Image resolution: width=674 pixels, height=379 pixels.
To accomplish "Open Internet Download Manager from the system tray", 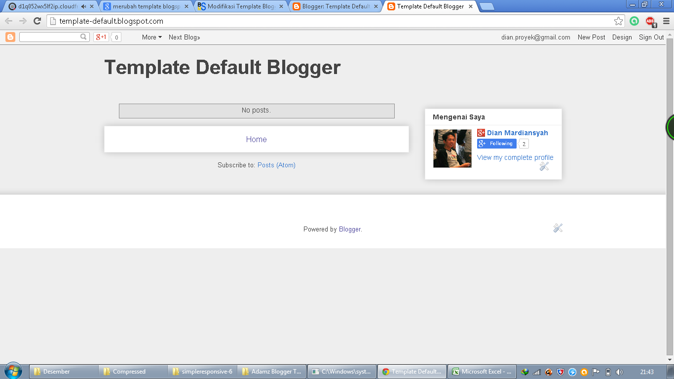I will tap(525, 372).
